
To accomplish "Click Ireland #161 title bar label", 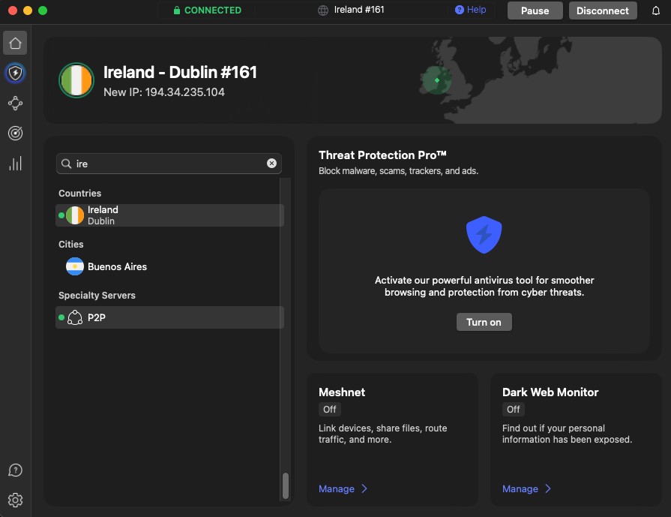I will 359,10.
